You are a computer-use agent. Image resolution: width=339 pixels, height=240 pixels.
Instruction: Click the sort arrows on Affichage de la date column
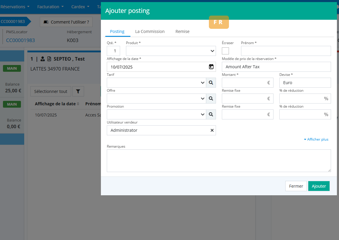pyautogui.click(x=78, y=104)
